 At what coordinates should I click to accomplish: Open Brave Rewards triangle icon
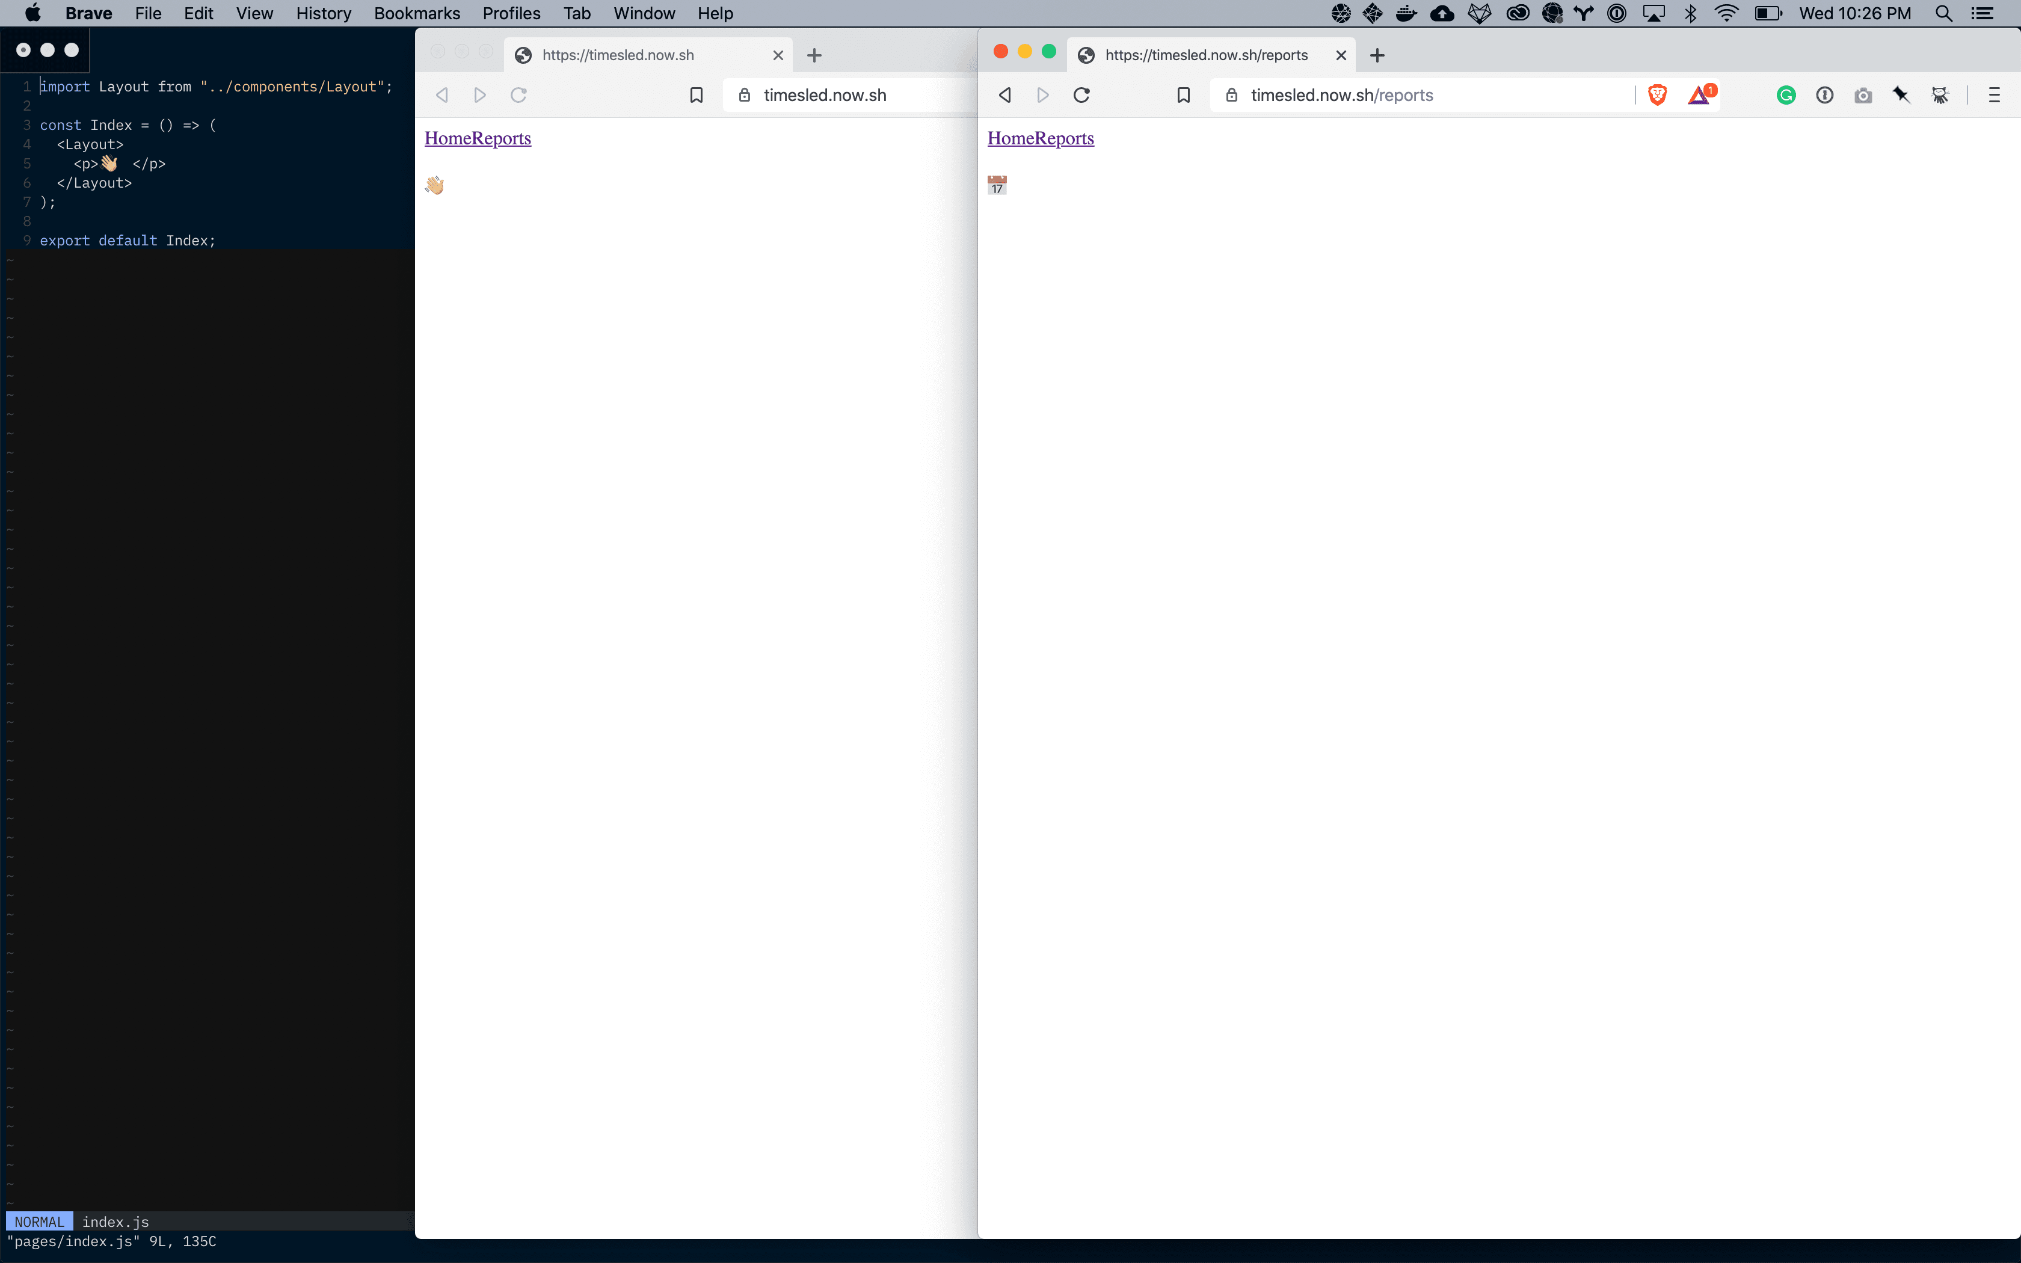click(x=1700, y=94)
